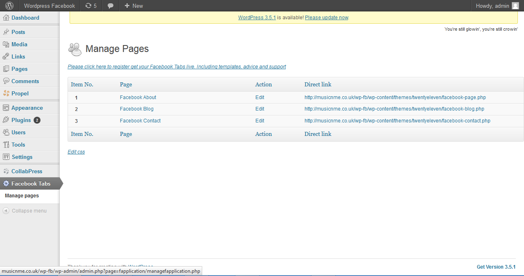Screen dimensions: 524x276
Task: Open the updates icon showing 5
Action: tap(91, 6)
